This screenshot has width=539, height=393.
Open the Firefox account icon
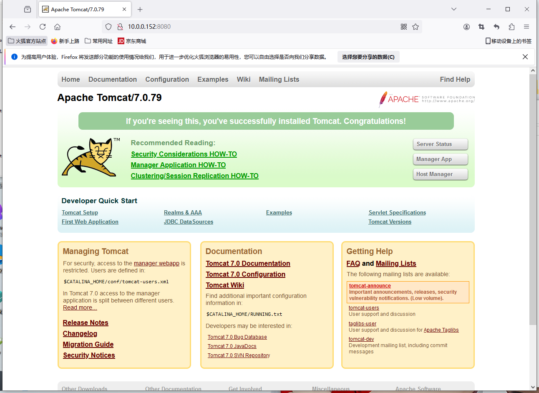[466, 27]
